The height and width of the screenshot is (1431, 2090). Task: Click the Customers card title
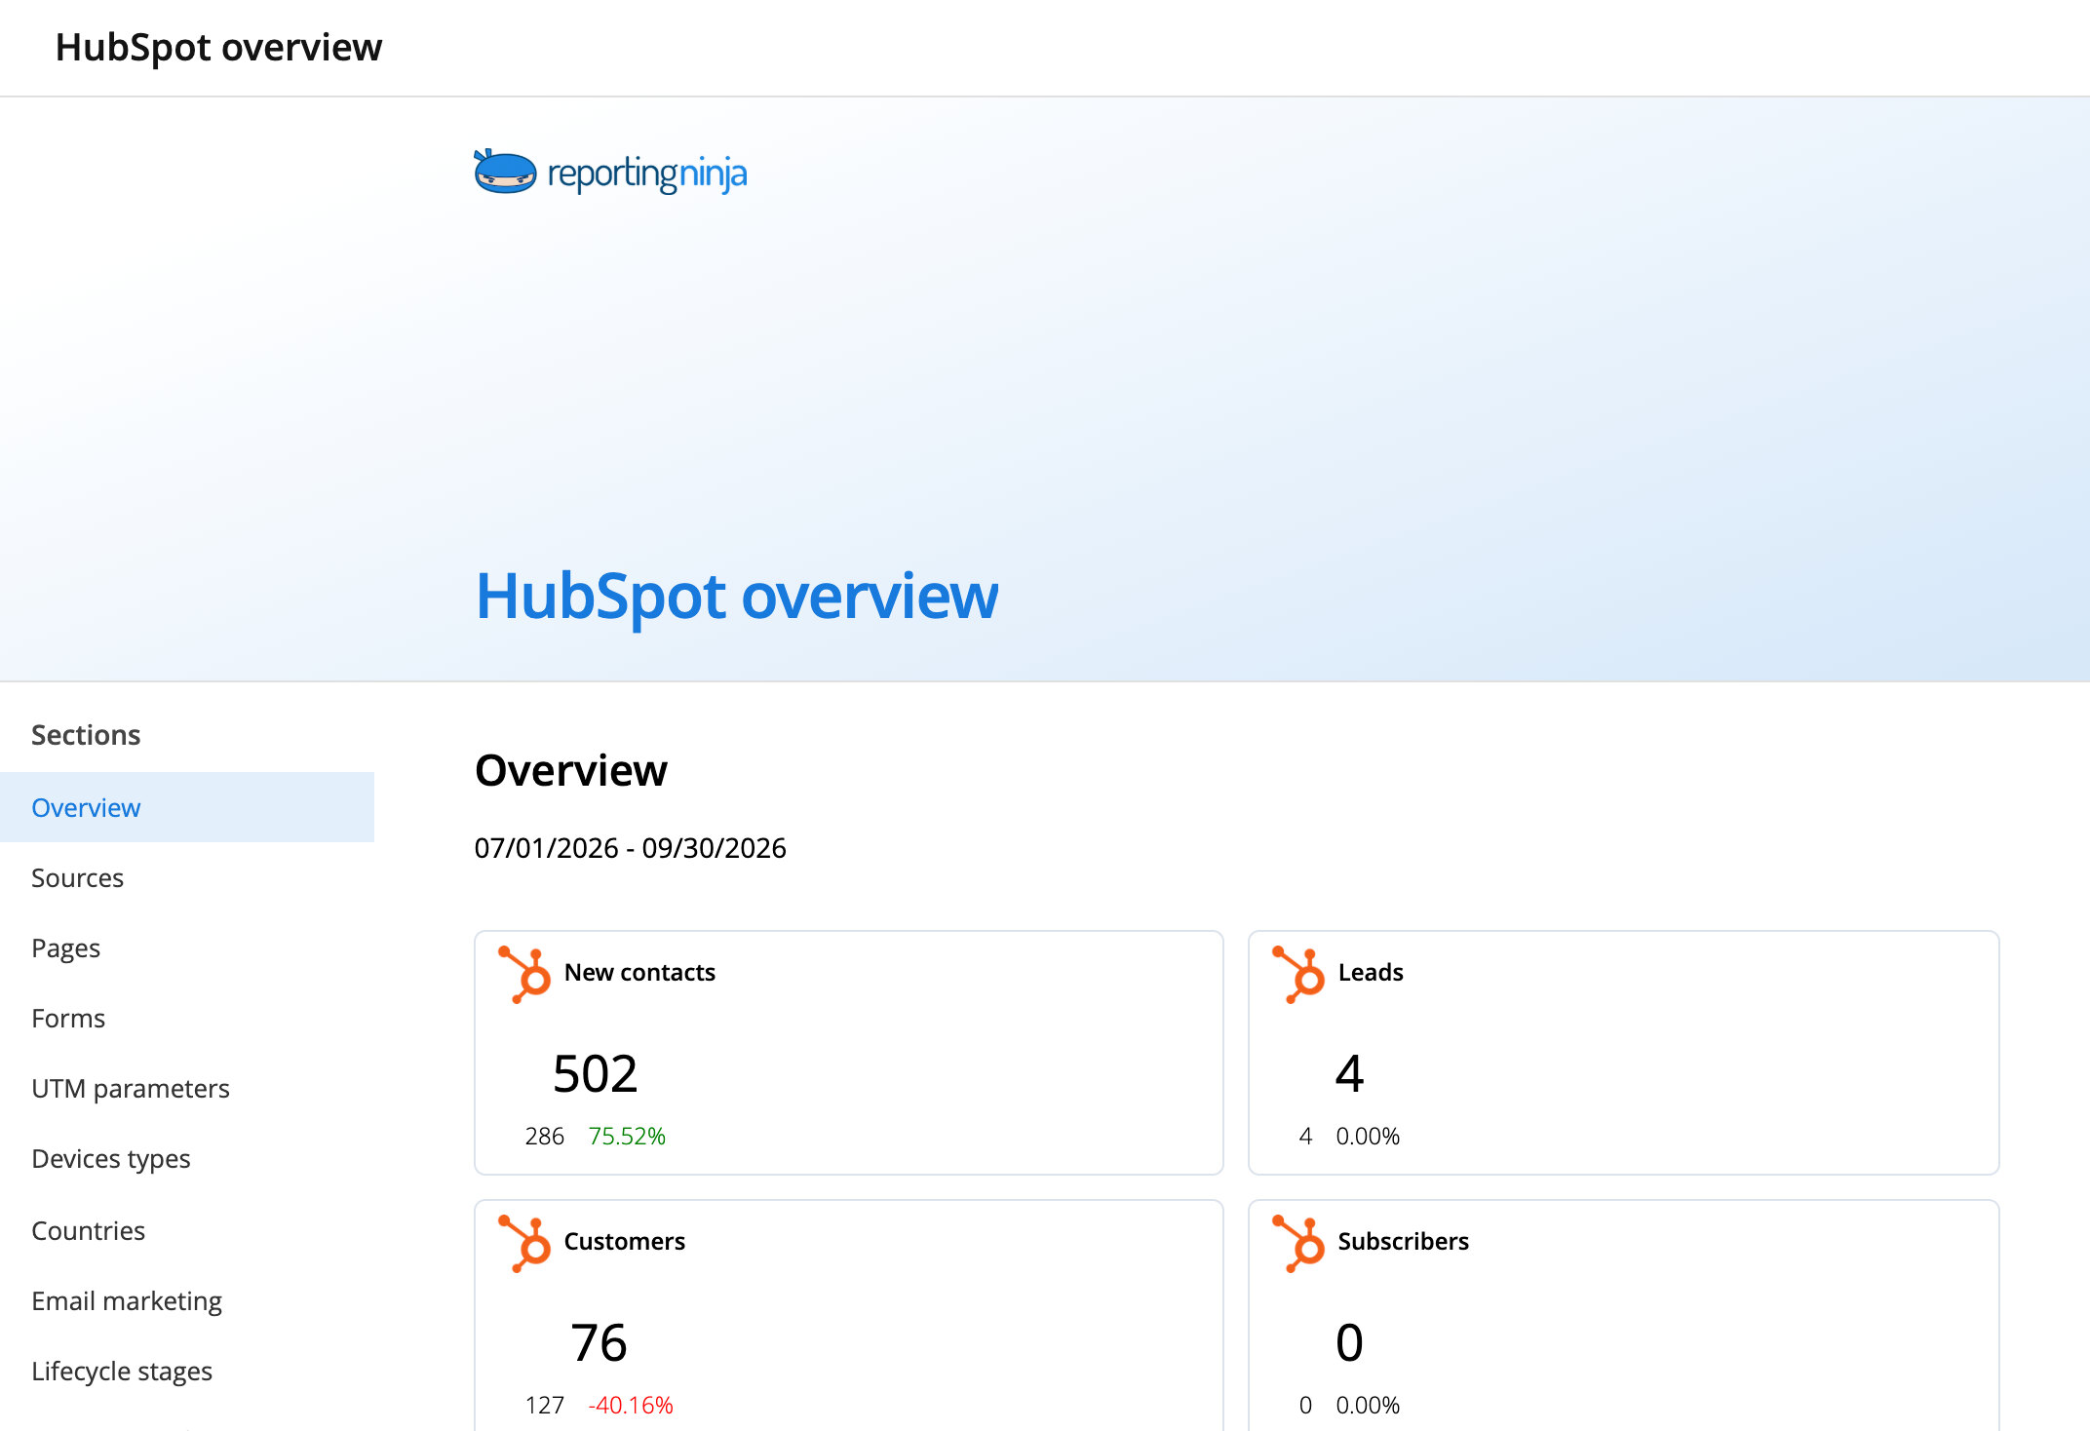(x=624, y=1241)
